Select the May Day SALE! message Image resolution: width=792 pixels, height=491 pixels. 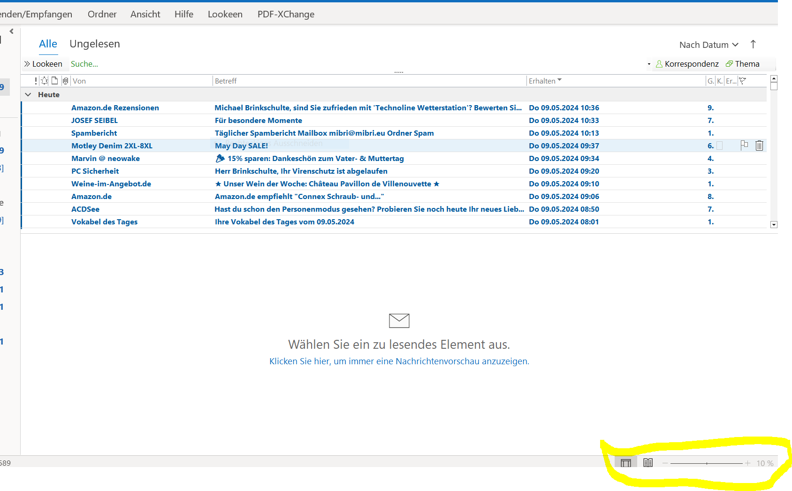click(x=393, y=146)
